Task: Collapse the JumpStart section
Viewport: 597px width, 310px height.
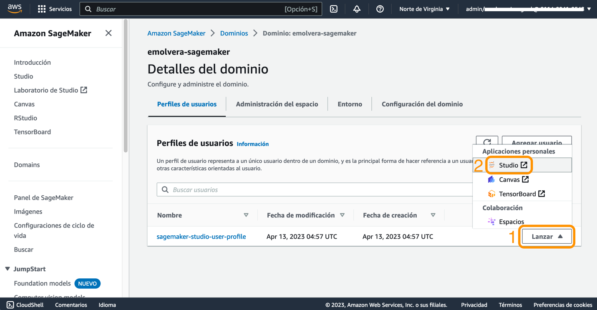Action: (8, 269)
